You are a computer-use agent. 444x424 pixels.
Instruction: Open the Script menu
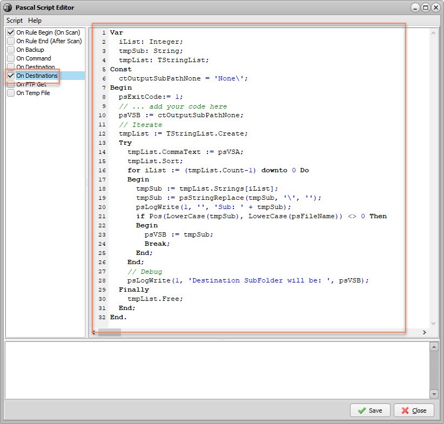[x=14, y=21]
